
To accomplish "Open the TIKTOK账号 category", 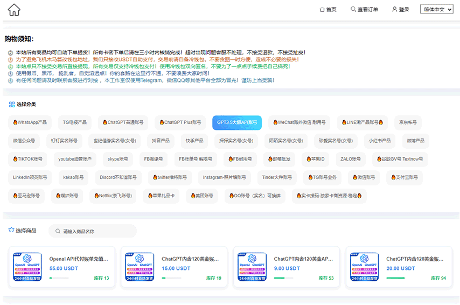I will click(x=27, y=159).
